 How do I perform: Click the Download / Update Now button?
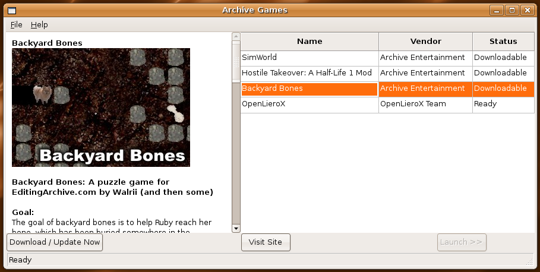coord(55,242)
